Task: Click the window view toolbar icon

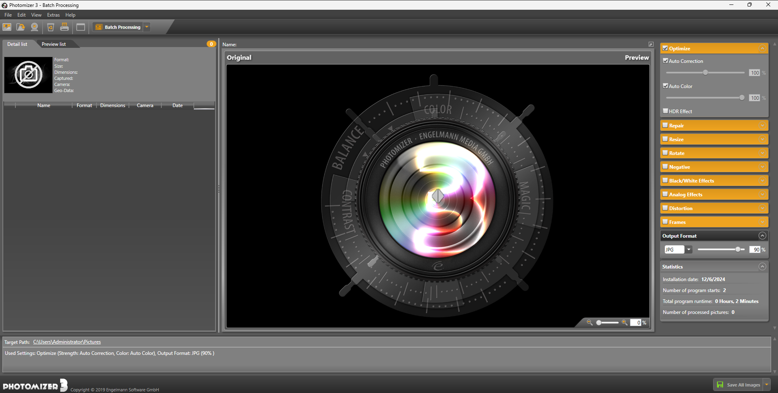Action: [x=81, y=27]
